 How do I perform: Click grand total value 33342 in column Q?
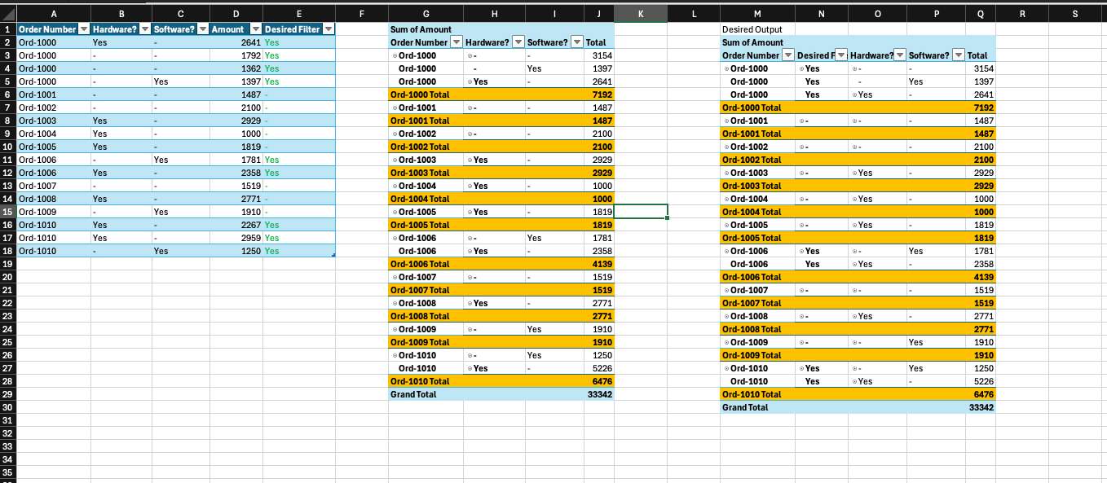(981, 407)
